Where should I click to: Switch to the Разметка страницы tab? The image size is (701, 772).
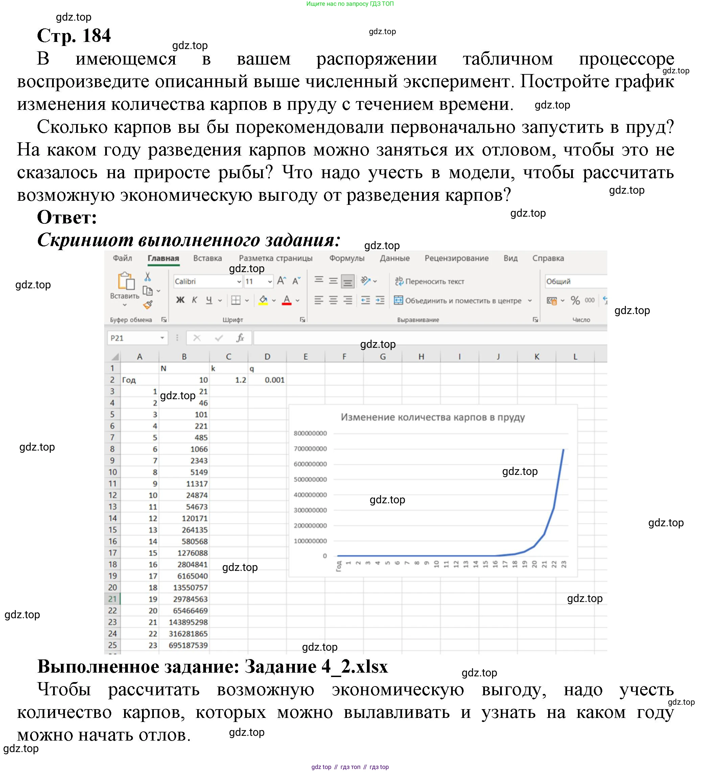coord(275,258)
